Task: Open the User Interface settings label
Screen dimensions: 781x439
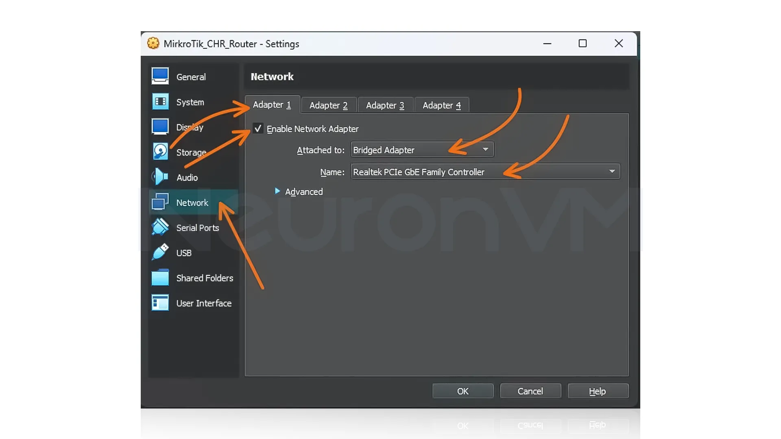Action: pyautogui.click(x=204, y=304)
